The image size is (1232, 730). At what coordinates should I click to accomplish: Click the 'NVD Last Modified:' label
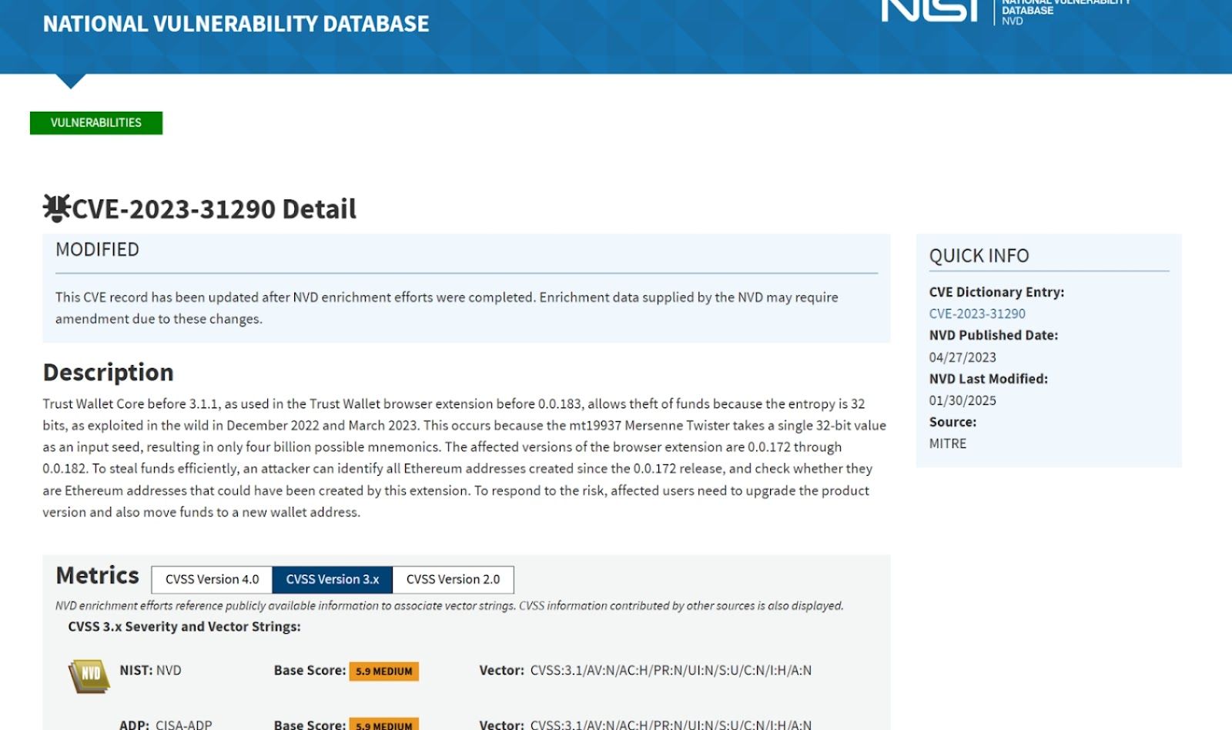988,379
